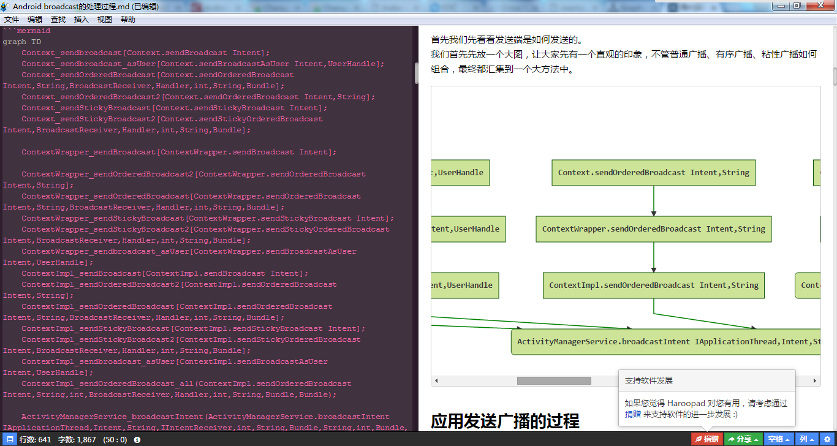The width and height of the screenshot is (837, 446).
Task: Toggle the table of contents icon in status bar
Action: point(10,439)
